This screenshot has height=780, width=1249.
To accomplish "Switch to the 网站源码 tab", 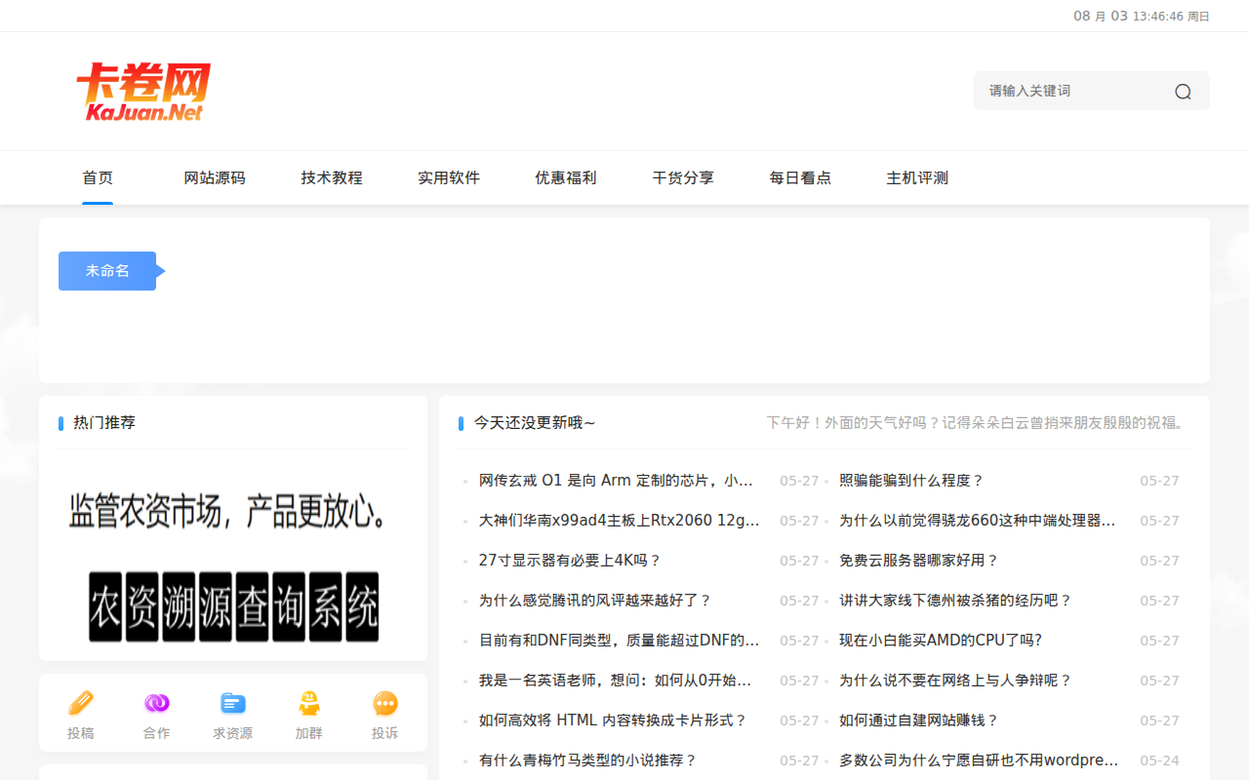I will pos(215,177).
